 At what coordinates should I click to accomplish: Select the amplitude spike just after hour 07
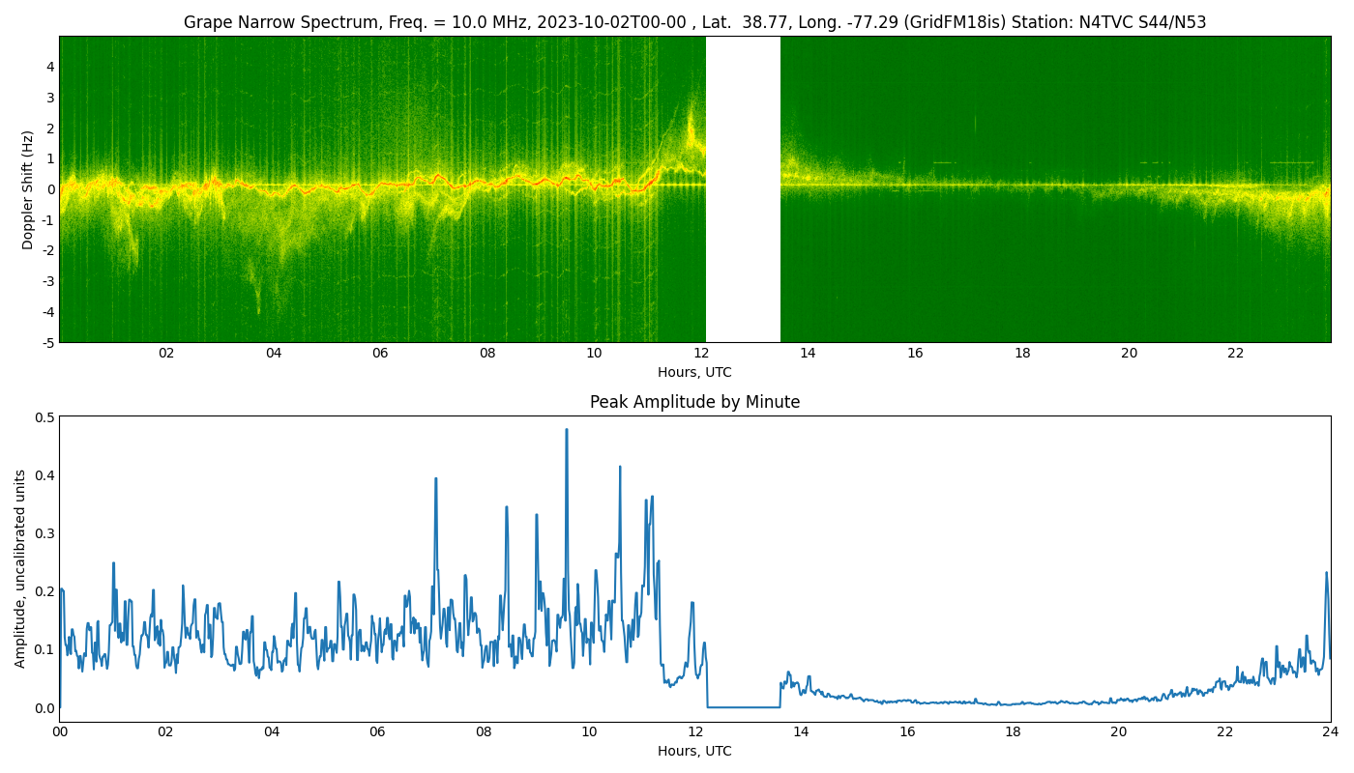pos(435,479)
